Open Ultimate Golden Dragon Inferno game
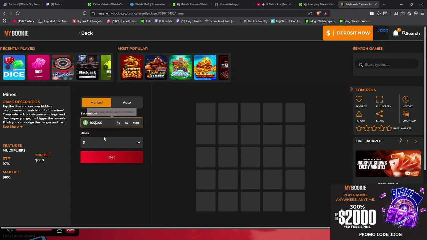The image size is (427, 240). (131, 67)
